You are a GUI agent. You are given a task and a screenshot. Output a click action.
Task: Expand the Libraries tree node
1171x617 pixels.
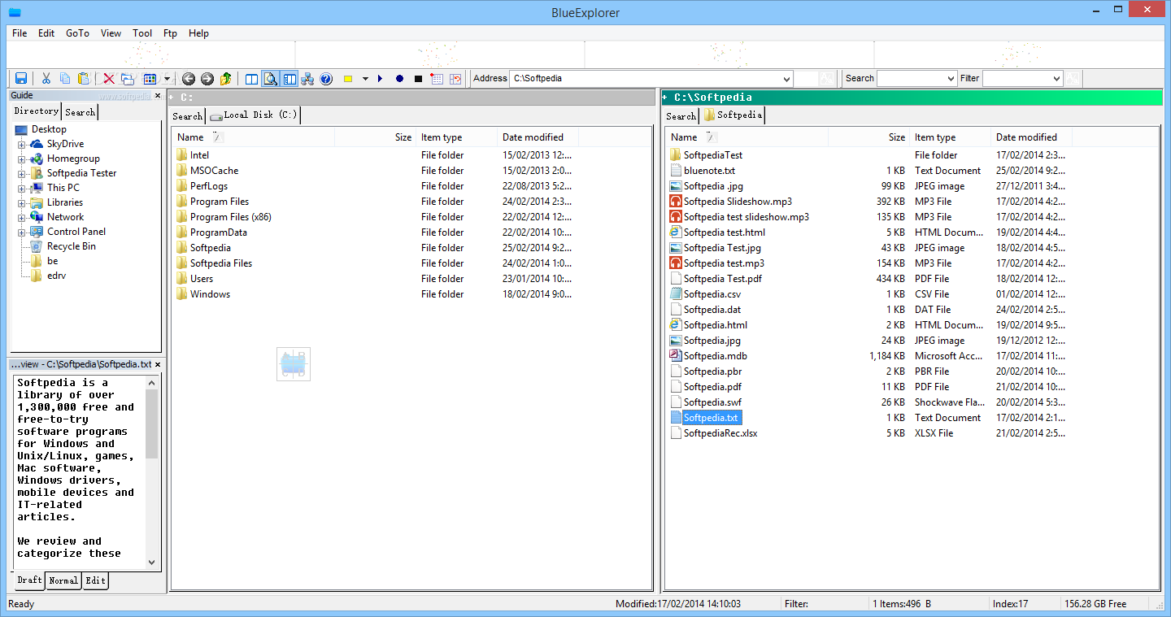(x=22, y=202)
